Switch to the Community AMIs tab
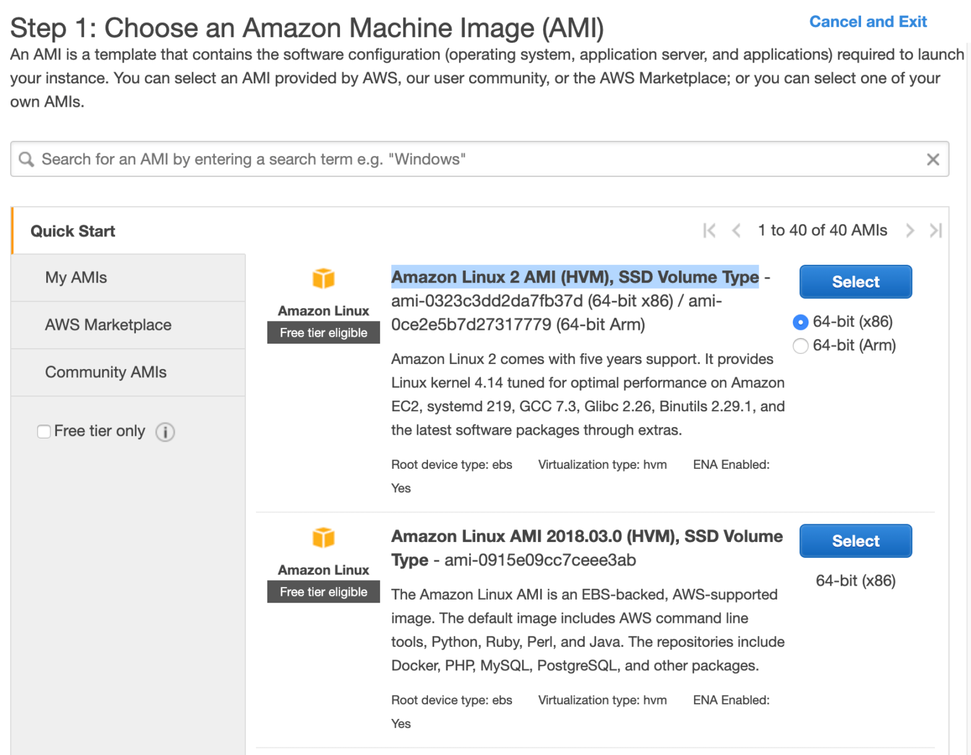 pos(106,372)
